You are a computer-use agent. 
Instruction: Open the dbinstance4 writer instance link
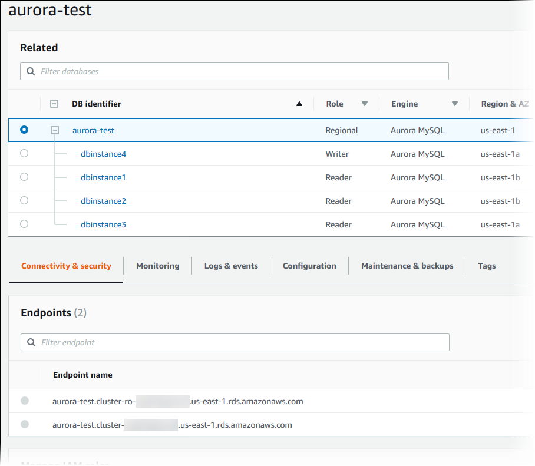[103, 154]
